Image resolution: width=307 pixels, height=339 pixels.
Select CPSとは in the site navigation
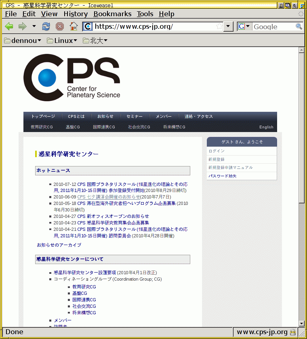[76, 116]
